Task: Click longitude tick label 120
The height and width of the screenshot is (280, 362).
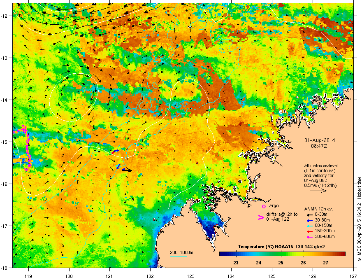Action: click(69, 276)
